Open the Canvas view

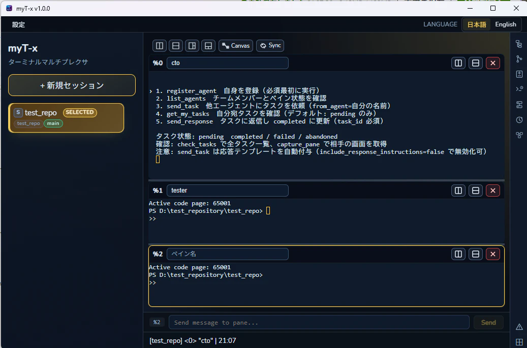point(236,46)
